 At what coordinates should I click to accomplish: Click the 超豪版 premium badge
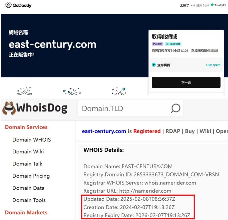click(157, 44)
